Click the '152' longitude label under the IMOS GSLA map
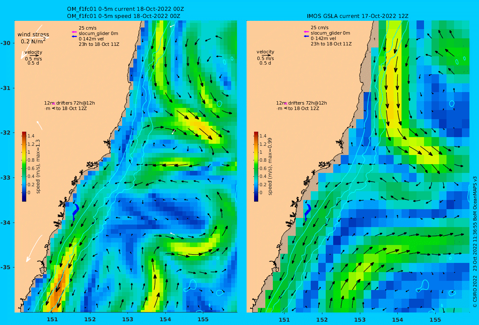The height and width of the screenshot is (325, 479). tap(322, 320)
